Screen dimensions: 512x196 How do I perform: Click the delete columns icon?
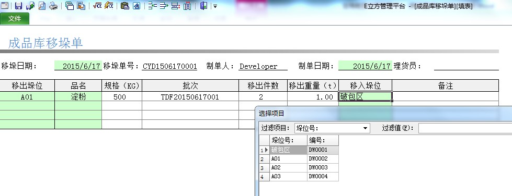tap(187, 6)
